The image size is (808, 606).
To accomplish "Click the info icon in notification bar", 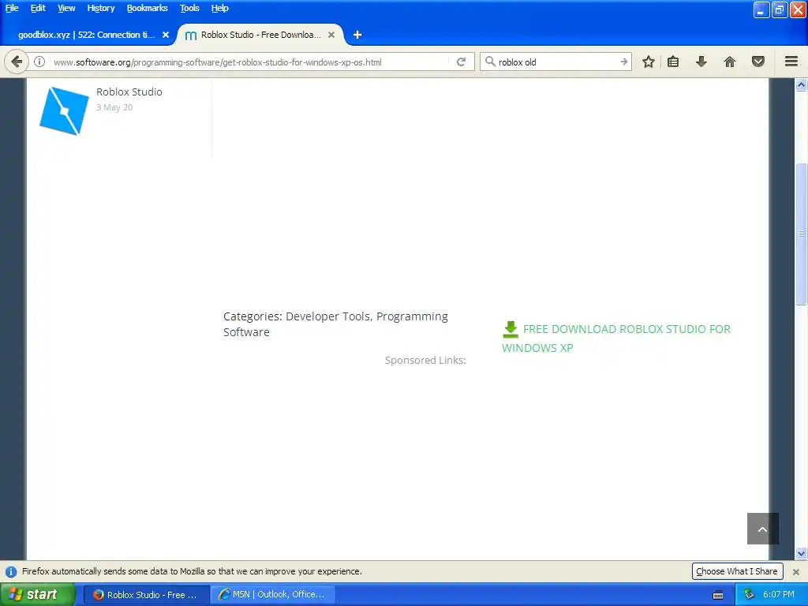I will [11, 571].
